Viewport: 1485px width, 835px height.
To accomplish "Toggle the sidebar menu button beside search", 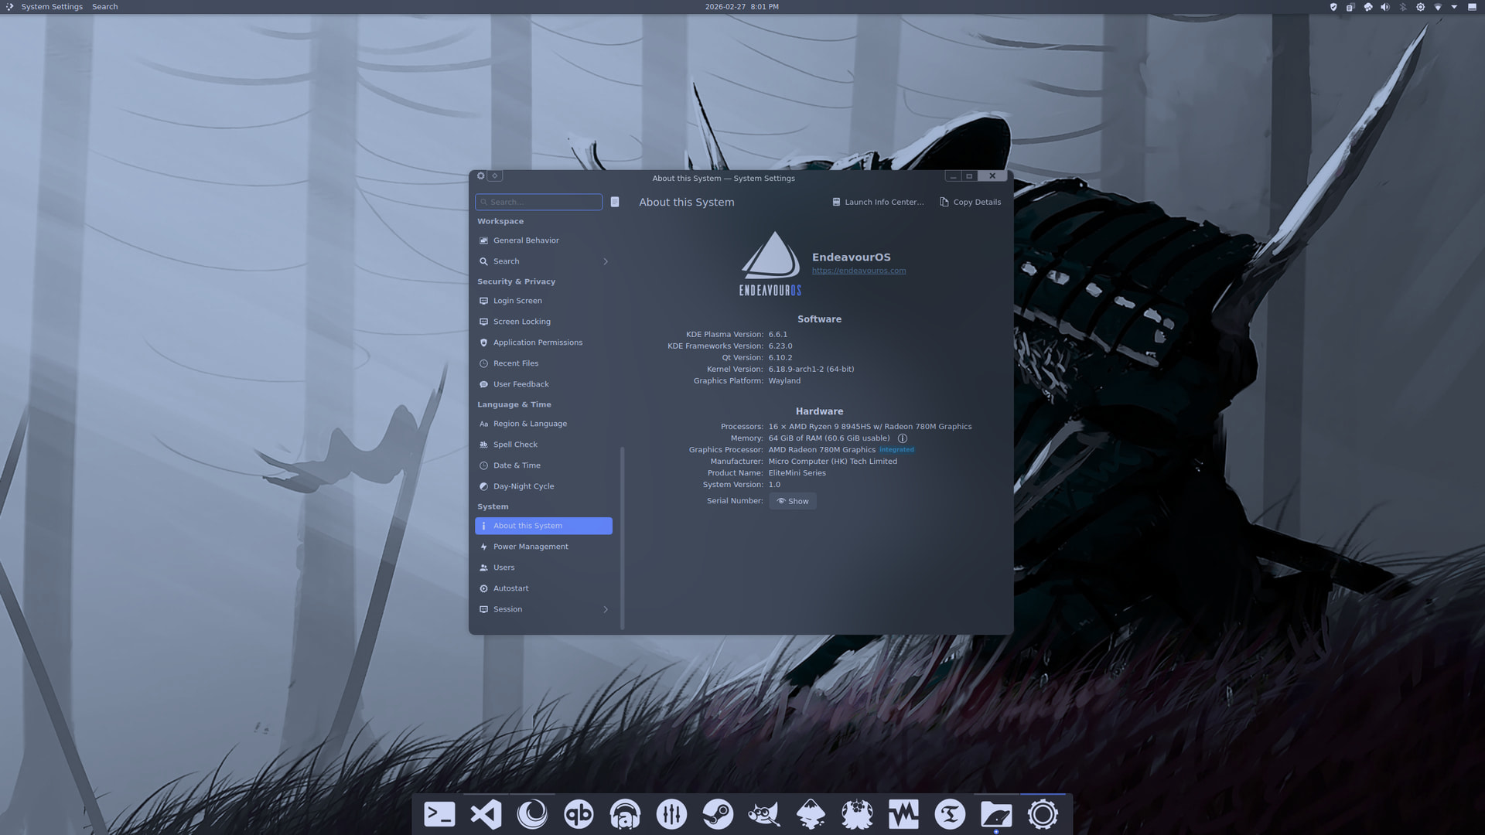I will coord(615,202).
